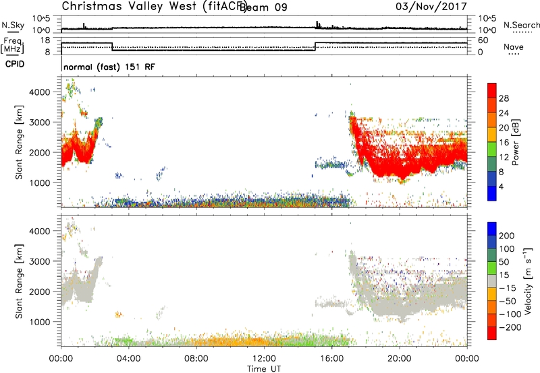Screen dimensions: 540x373
Task: Click orange near-range echoes around 10:00 in velocity panel
Action: (231, 341)
